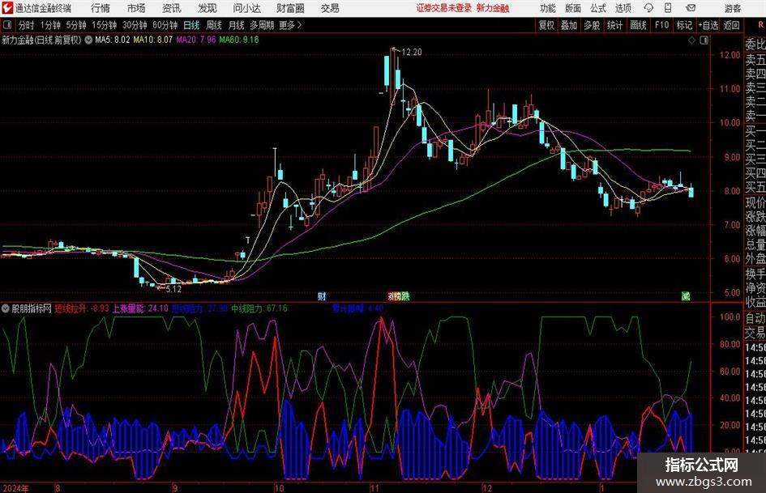Click the 标记 mark toolbar button

tap(684, 25)
